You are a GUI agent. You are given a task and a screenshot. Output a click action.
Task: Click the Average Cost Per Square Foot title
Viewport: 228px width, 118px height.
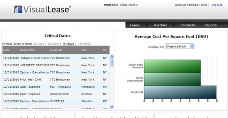click(x=171, y=37)
